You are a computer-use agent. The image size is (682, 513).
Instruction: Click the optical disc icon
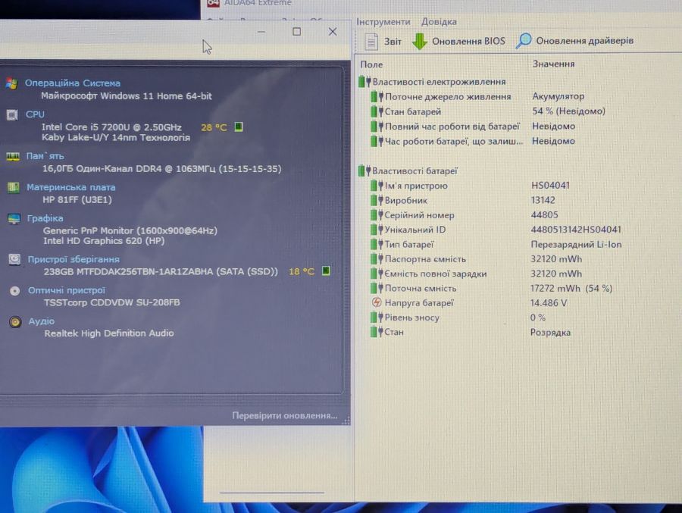(x=15, y=291)
